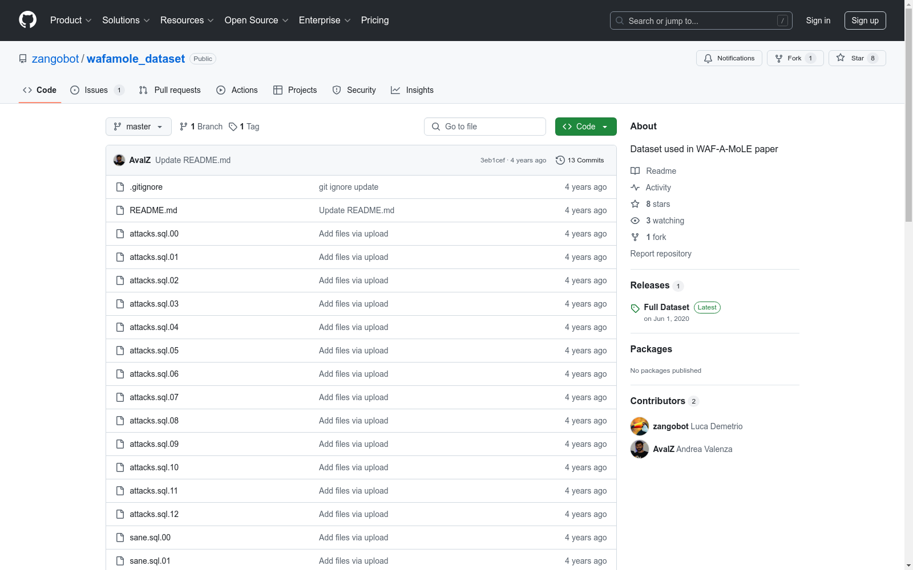Open the attacks.sql.03 file
The height and width of the screenshot is (570, 913).
(154, 304)
